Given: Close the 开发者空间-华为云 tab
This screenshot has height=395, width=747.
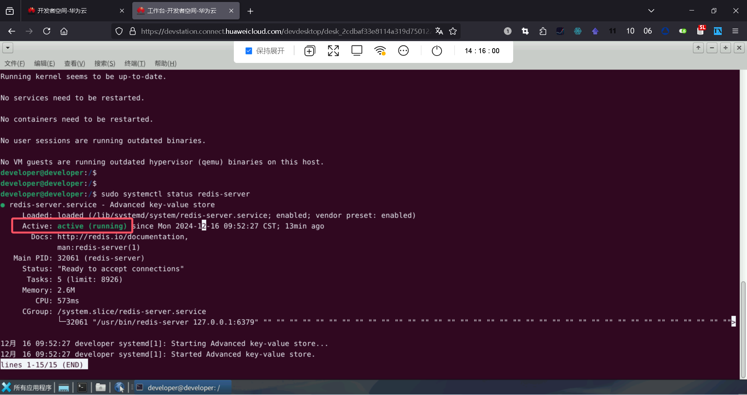Looking at the screenshot, I should point(122,11).
